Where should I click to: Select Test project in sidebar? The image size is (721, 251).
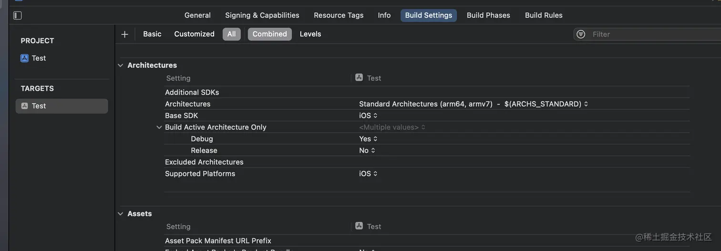[x=39, y=58]
